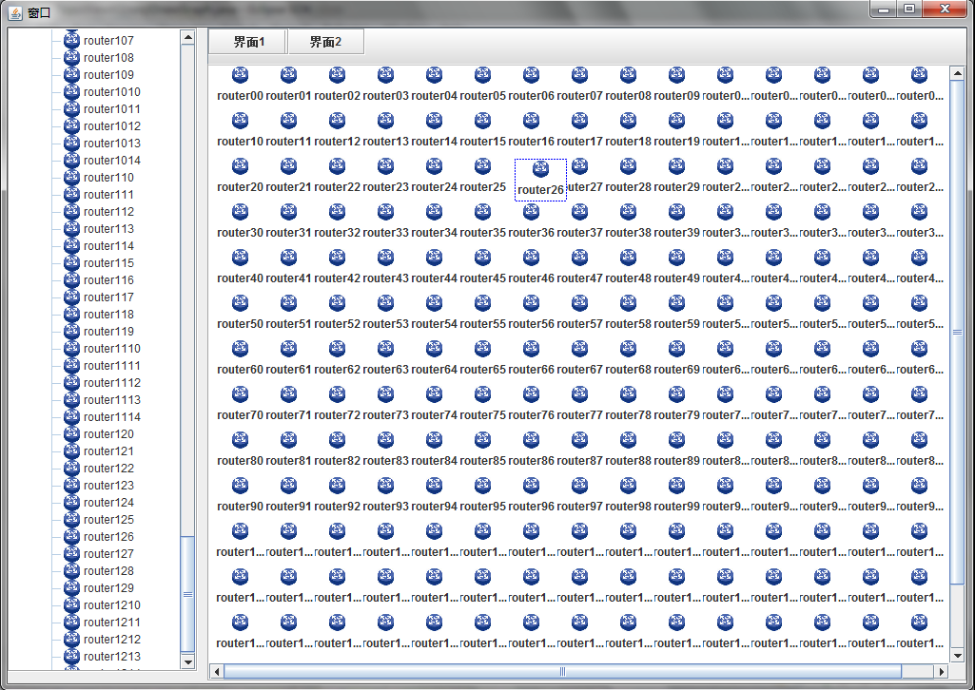This screenshot has width=975, height=690.
Task: Click grid panel scroll up arrow
Action: point(957,74)
